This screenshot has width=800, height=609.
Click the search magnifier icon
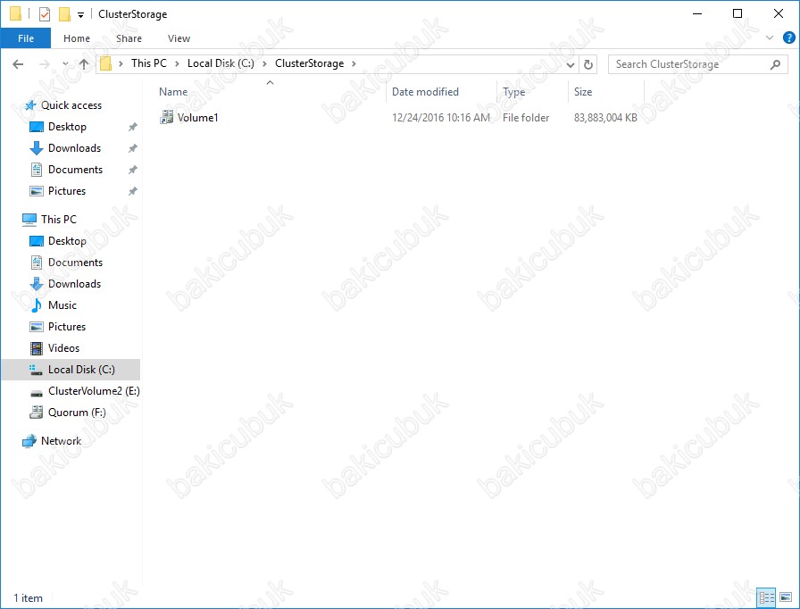pyautogui.click(x=775, y=64)
